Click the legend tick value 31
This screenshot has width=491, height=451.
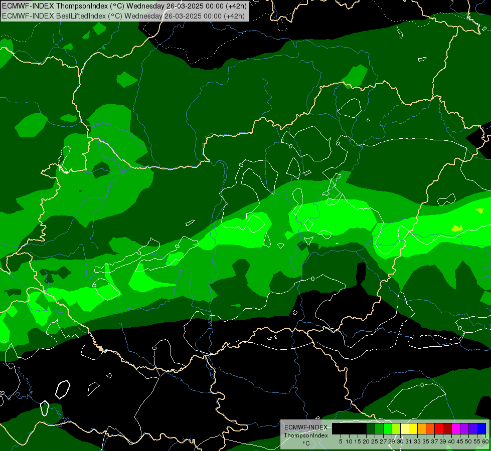click(x=409, y=441)
